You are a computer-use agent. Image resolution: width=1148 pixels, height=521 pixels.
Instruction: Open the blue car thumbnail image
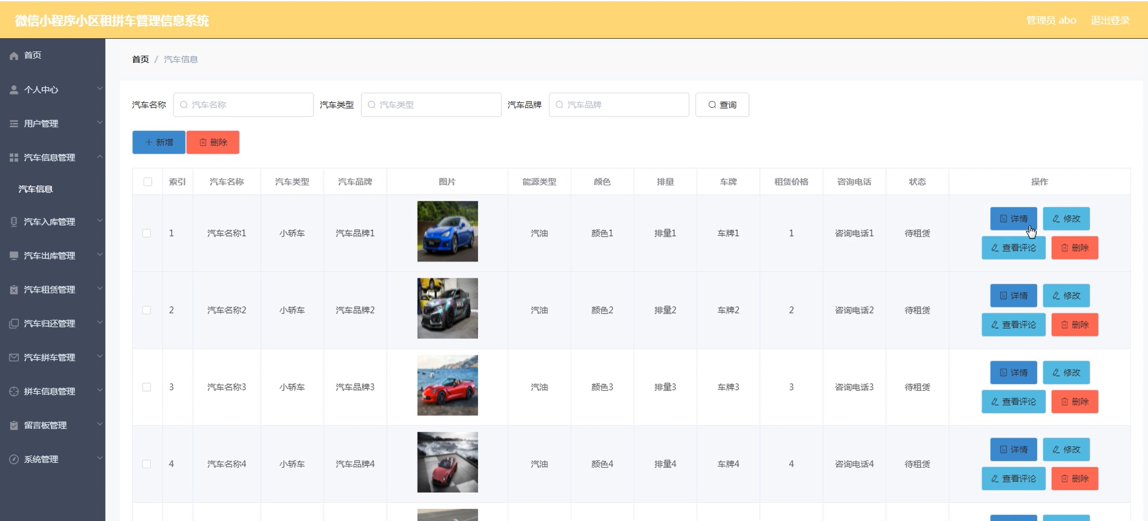pyautogui.click(x=447, y=231)
